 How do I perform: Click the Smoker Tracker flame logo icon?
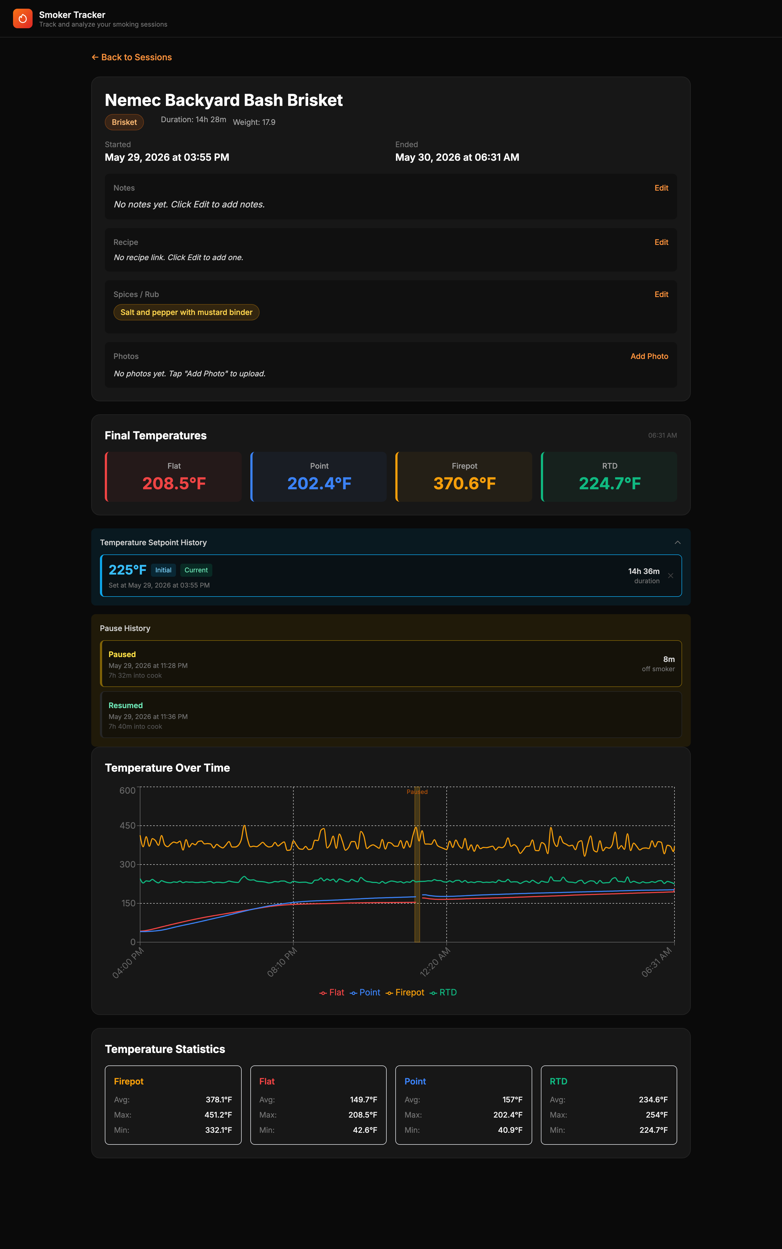23,19
